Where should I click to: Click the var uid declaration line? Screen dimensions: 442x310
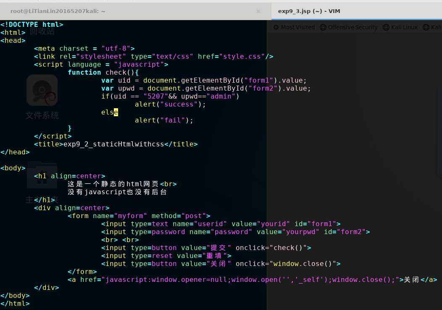click(x=204, y=80)
